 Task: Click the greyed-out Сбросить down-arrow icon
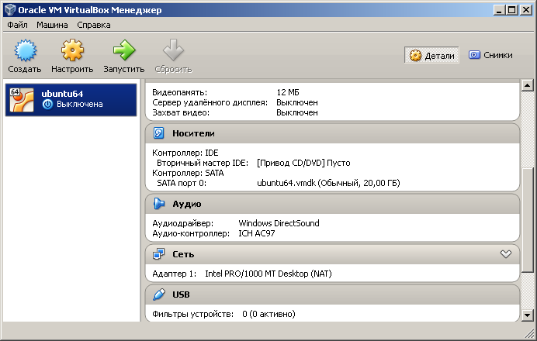click(x=173, y=50)
